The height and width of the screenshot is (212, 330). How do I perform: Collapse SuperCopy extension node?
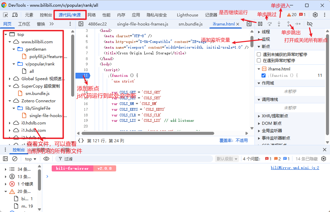point(10,86)
